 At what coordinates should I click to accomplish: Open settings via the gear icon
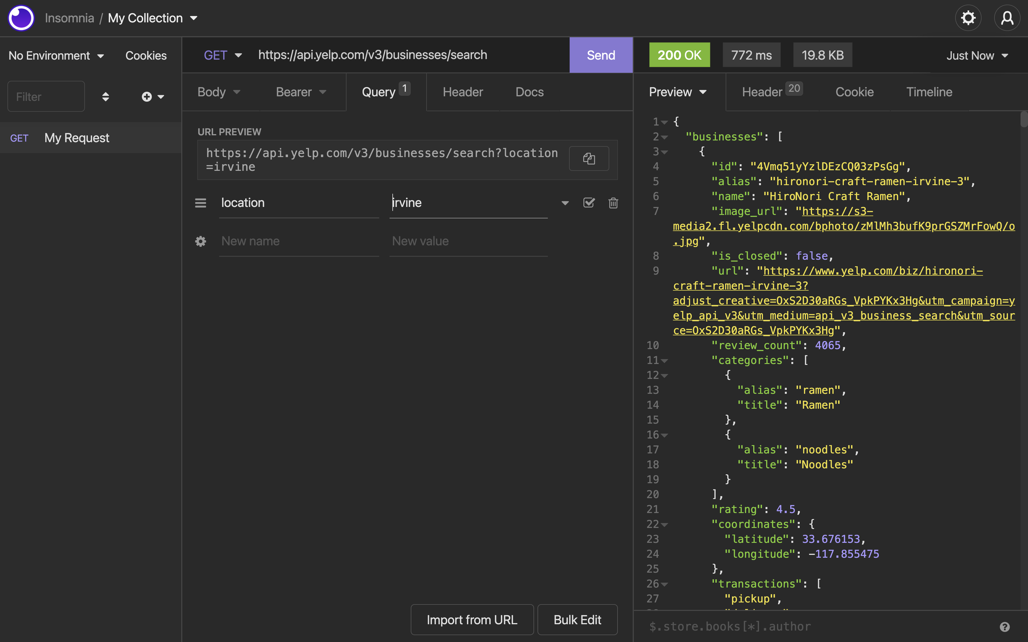point(968,18)
